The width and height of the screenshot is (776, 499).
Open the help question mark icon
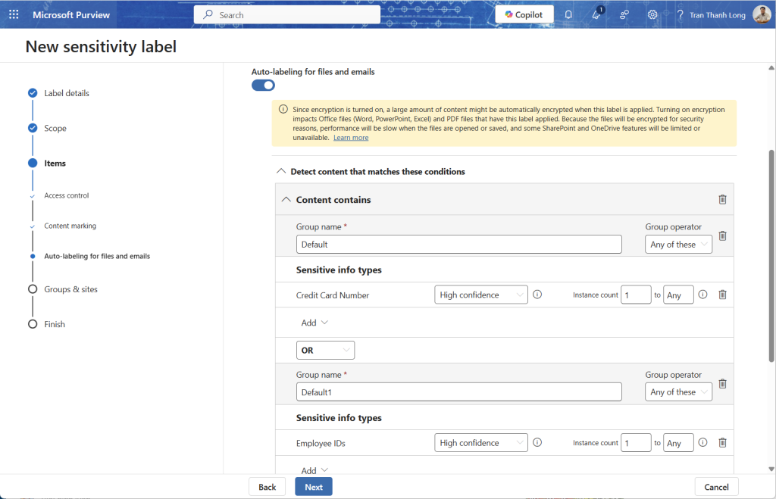(680, 14)
